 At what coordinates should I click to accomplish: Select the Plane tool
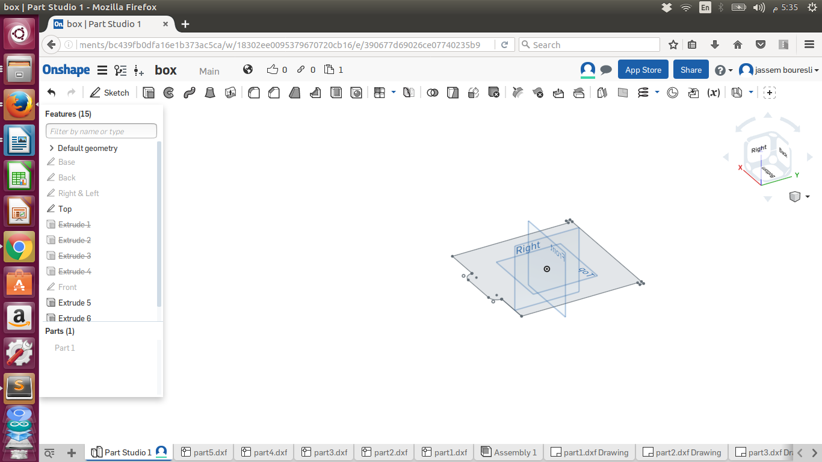[x=623, y=93]
